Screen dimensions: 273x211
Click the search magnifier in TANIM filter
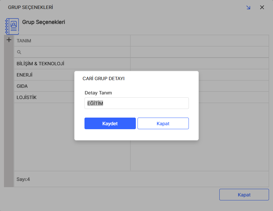19,52
